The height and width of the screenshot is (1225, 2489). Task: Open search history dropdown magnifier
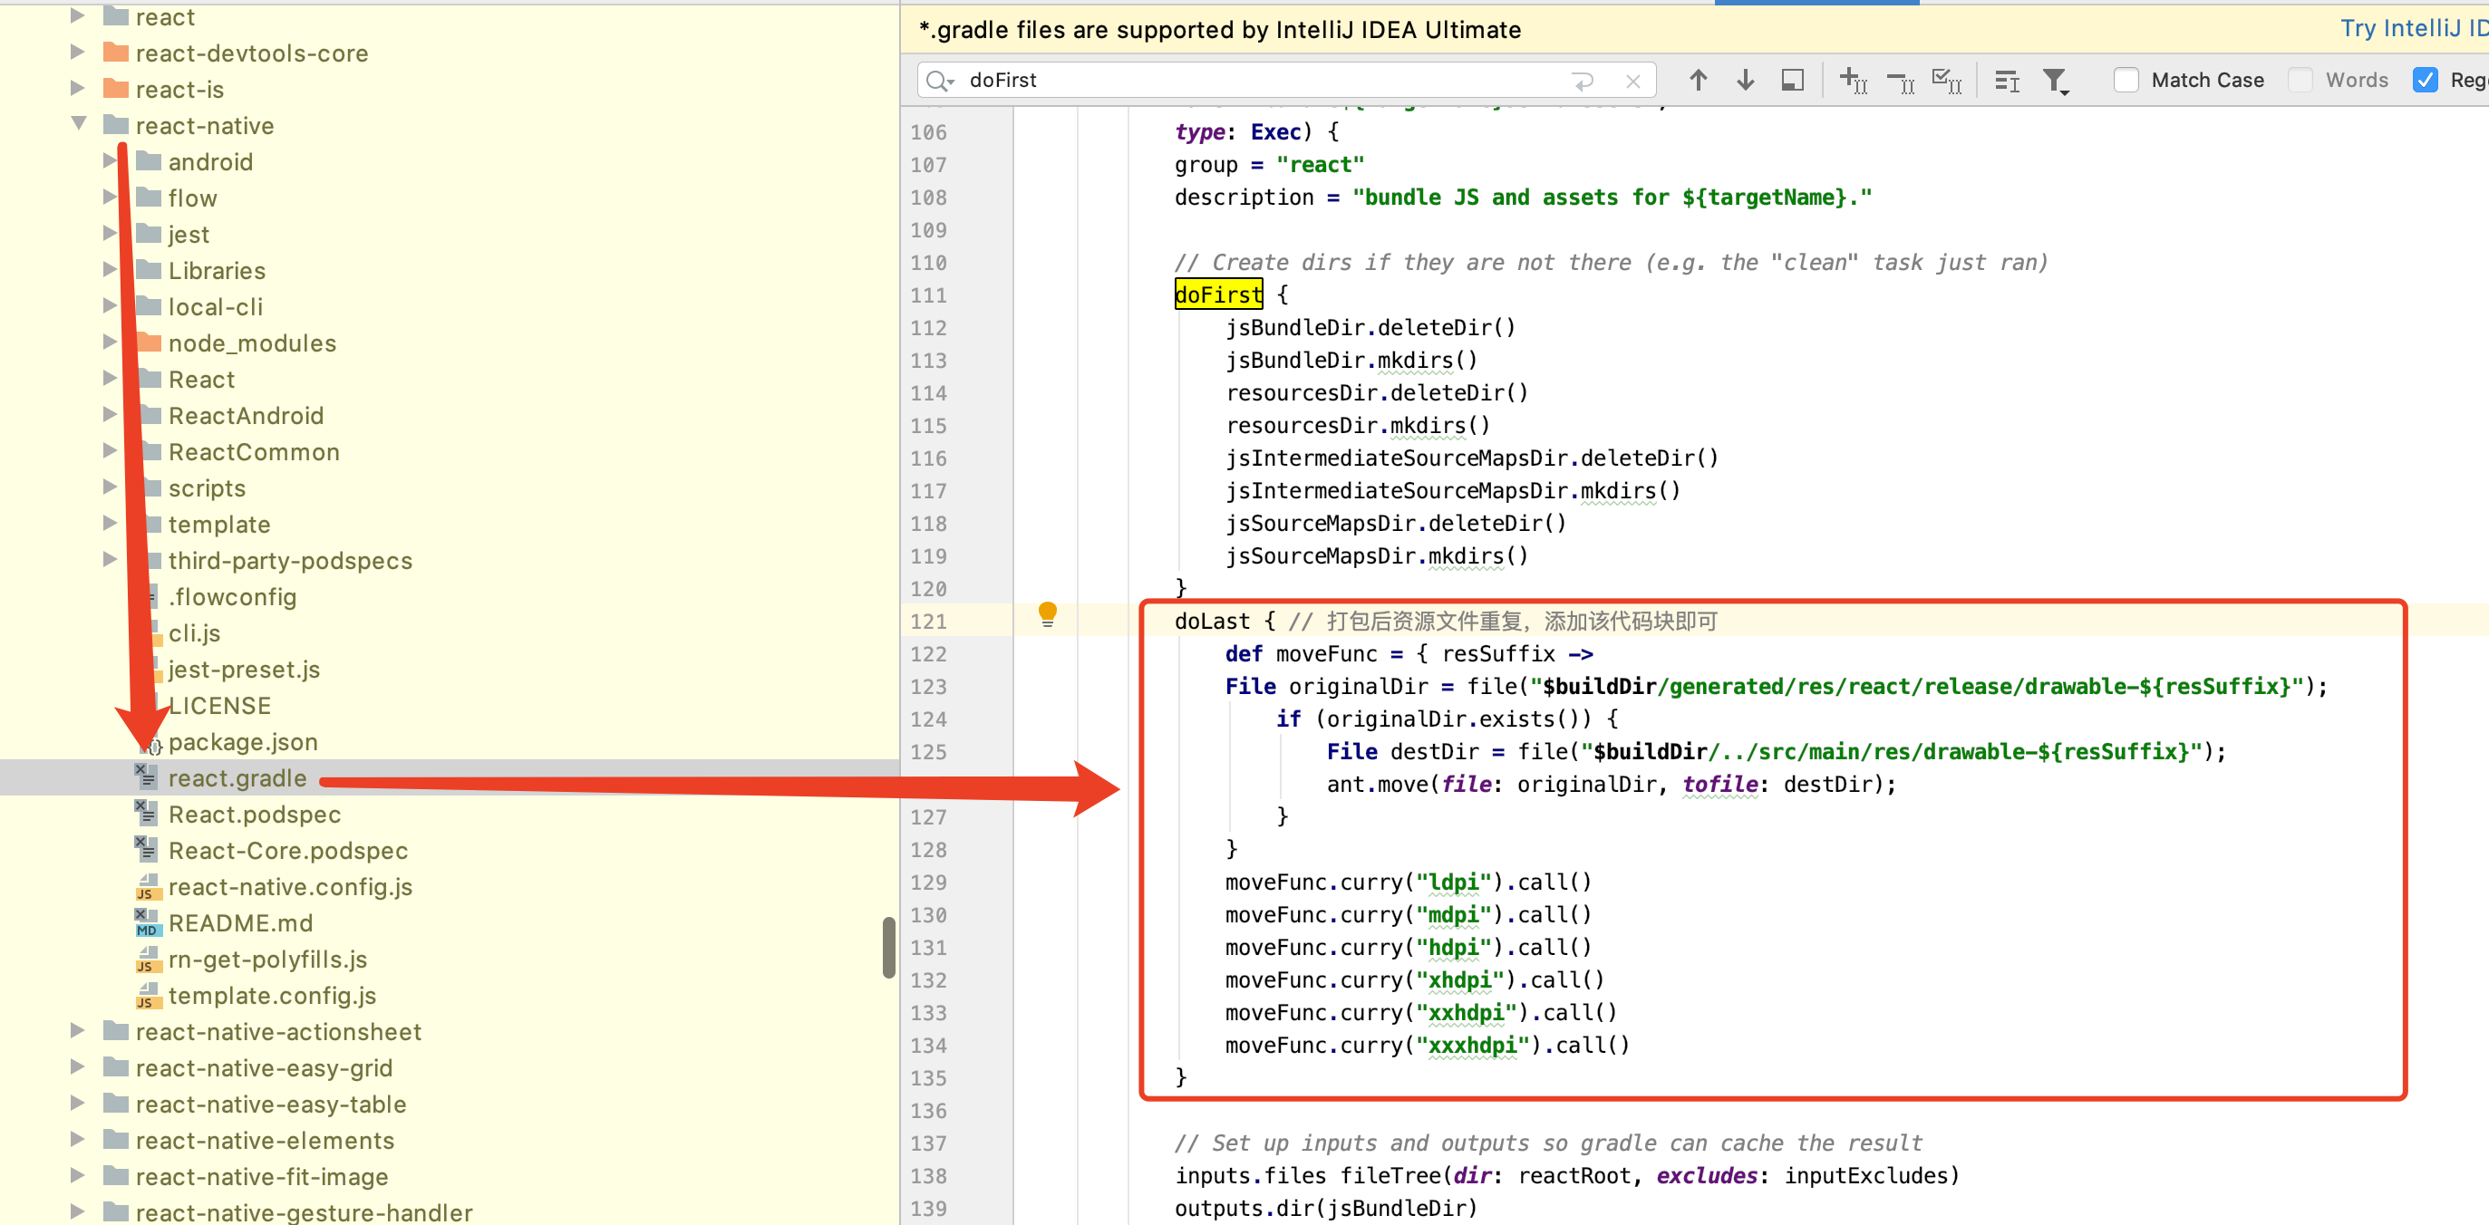(x=938, y=82)
